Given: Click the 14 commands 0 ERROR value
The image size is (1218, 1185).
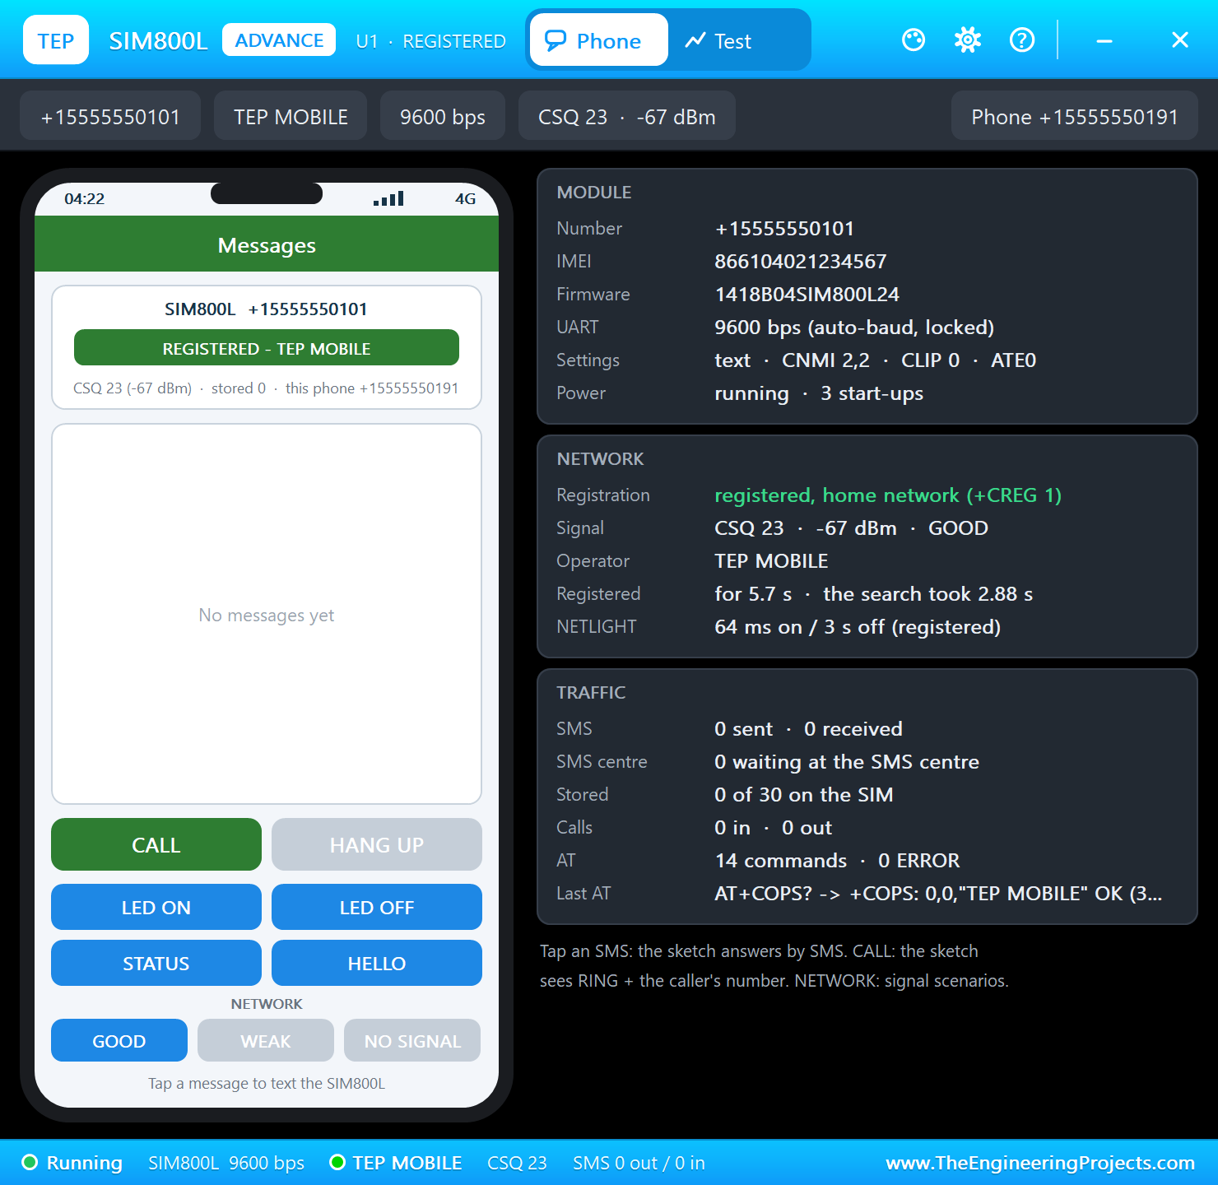Looking at the screenshot, I should 837,860.
